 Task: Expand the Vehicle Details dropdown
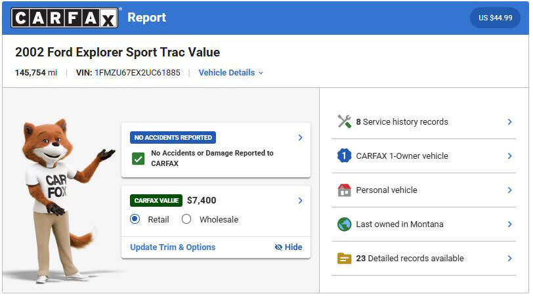[x=230, y=73]
